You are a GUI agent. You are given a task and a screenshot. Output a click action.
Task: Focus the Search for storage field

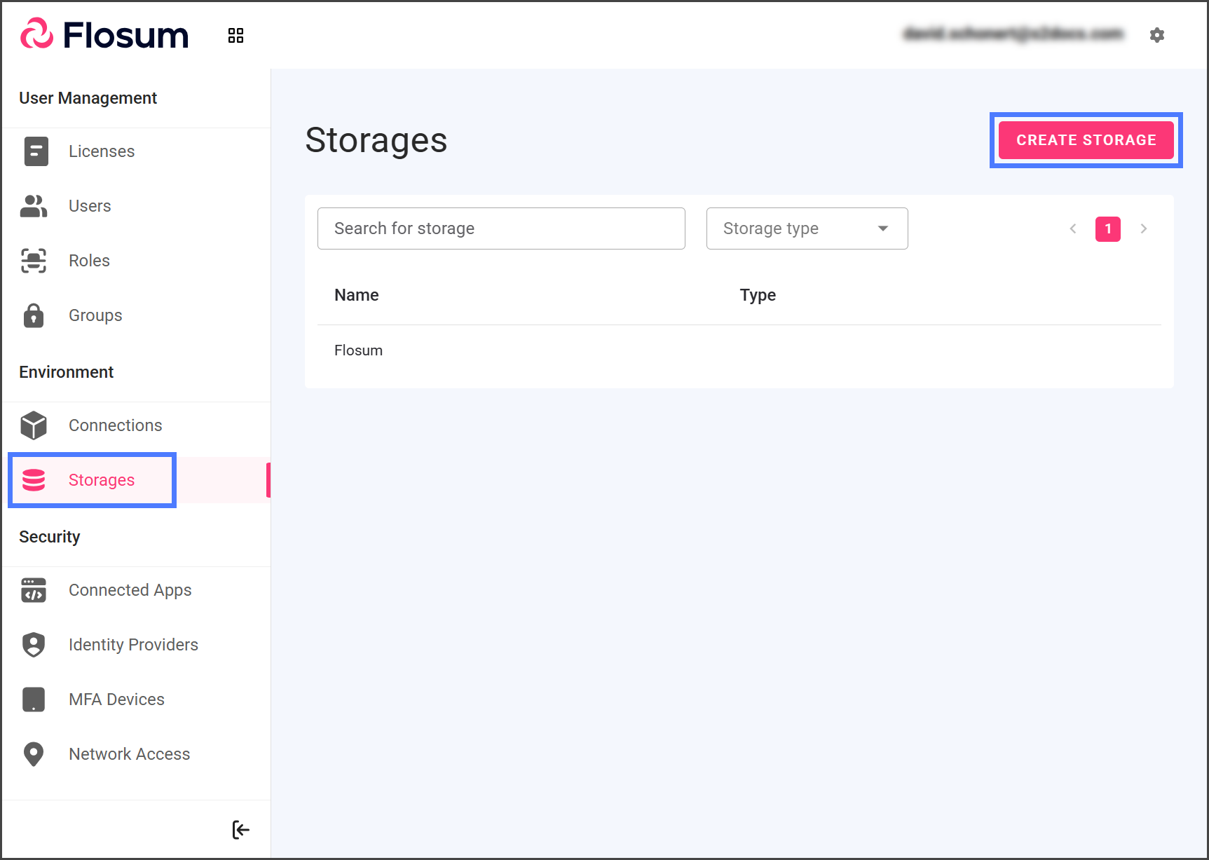(x=500, y=228)
